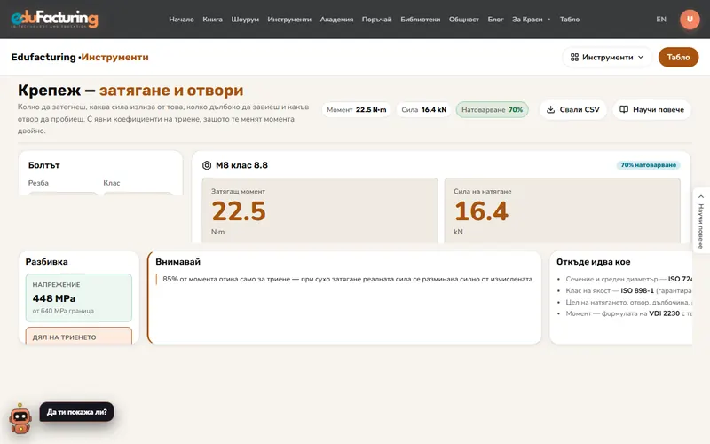Click the Научи повече button
The image size is (710, 444).
coord(651,109)
